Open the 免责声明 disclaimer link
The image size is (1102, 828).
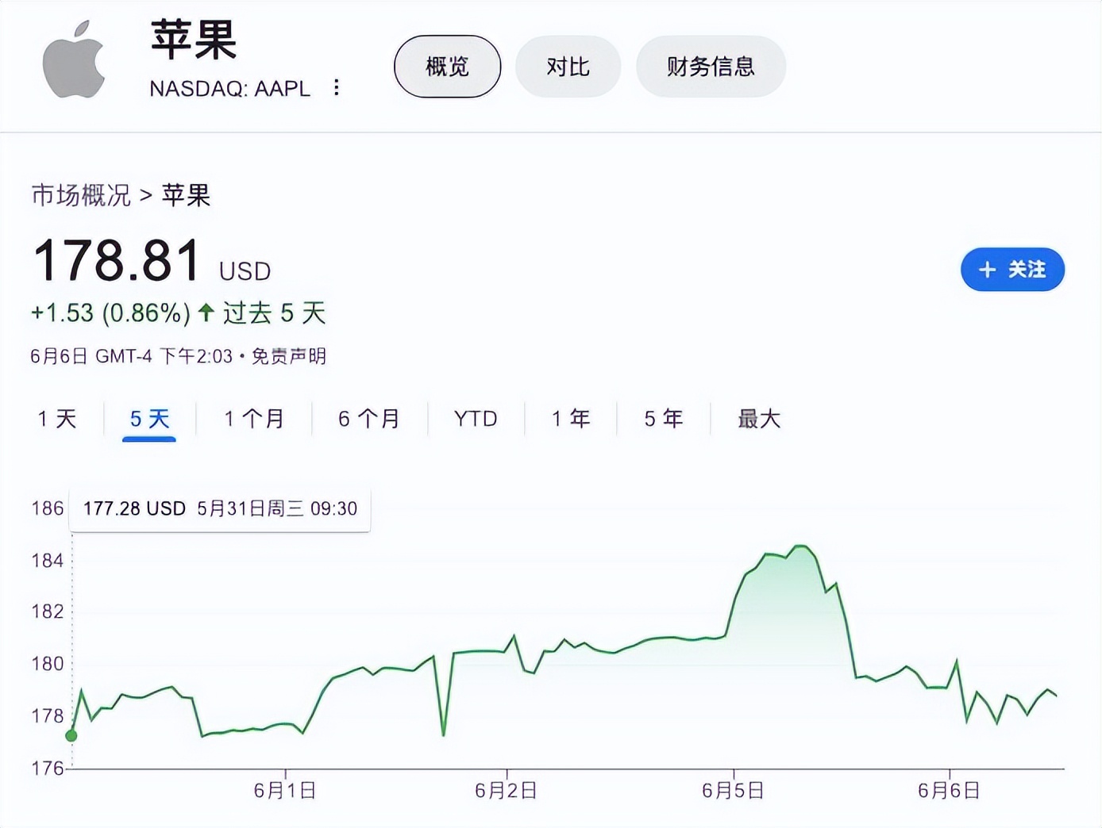pos(290,356)
